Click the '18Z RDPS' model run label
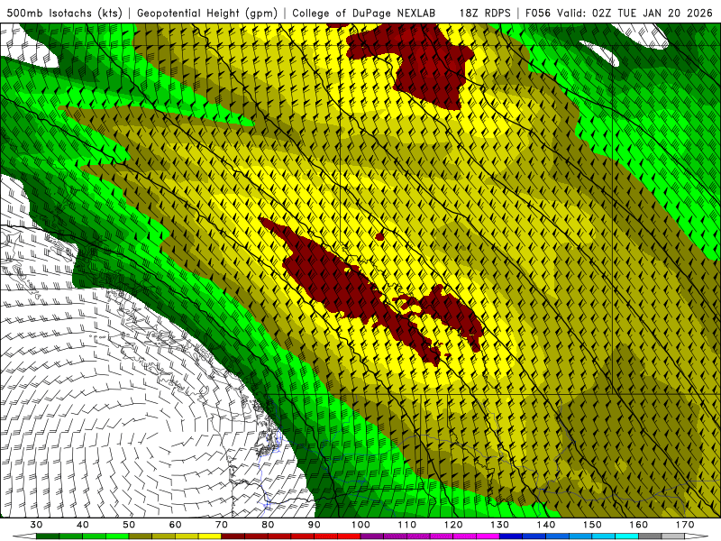The height and width of the screenshot is (541, 721). (x=485, y=13)
